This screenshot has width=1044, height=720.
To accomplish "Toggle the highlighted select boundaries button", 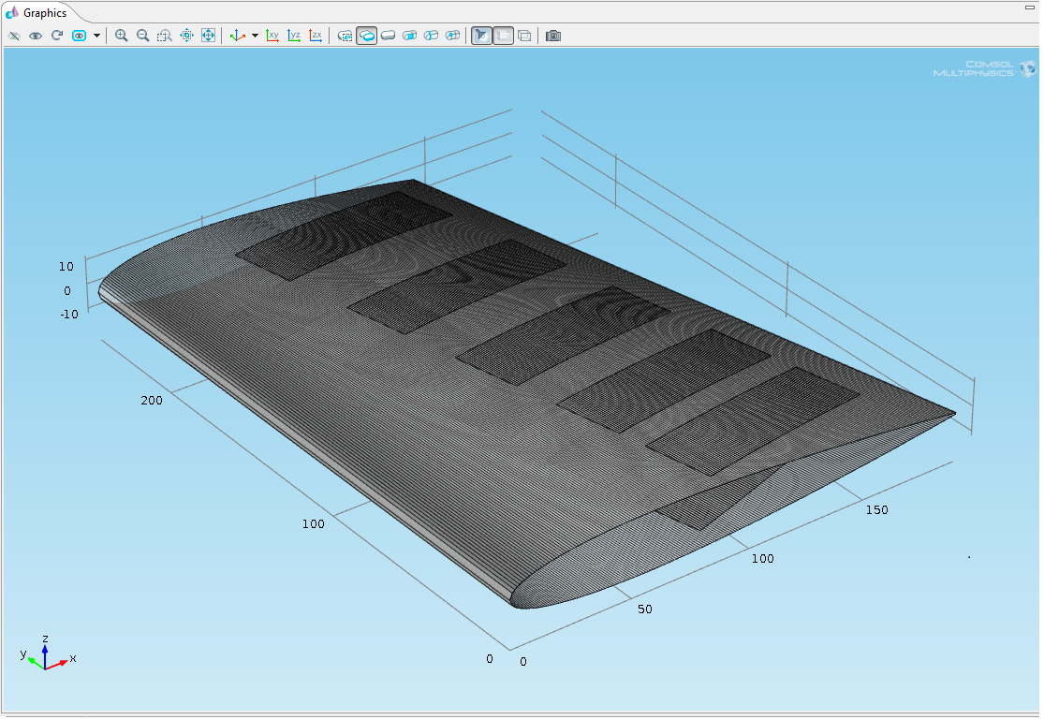I will click(x=367, y=36).
